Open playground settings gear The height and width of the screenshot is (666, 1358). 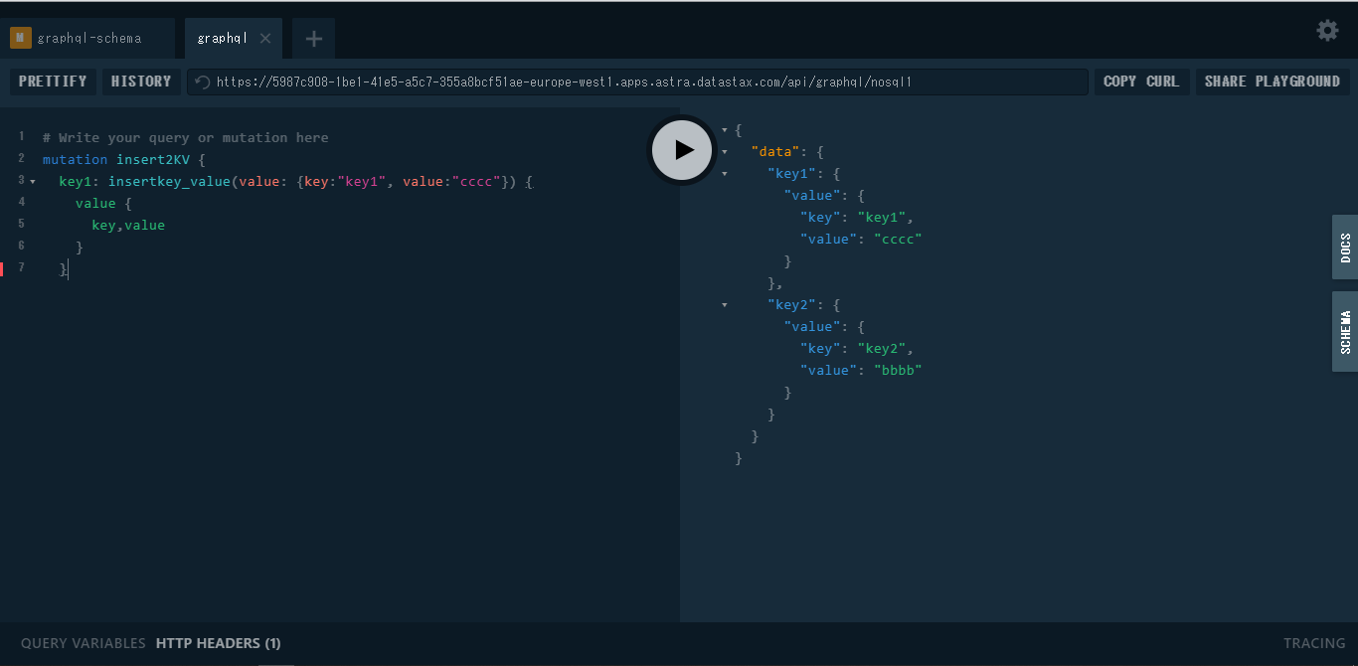point(1327,31)
